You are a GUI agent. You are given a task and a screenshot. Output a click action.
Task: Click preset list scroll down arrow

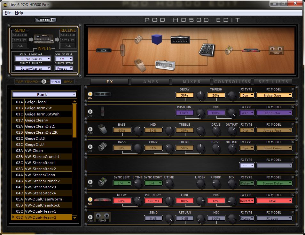click(74, 218)
